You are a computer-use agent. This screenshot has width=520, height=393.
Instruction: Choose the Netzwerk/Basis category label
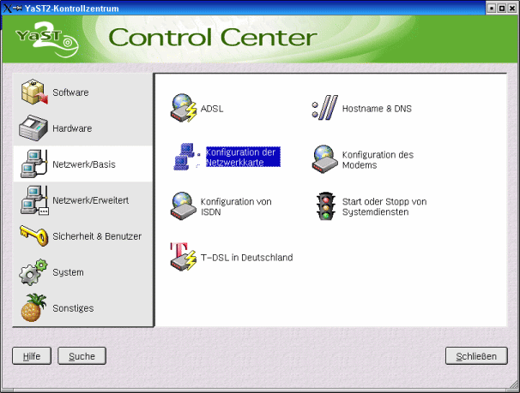tap(84, 164)
